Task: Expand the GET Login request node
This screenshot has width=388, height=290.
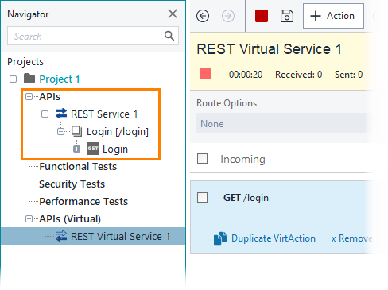Action: [x=76, y=149]
